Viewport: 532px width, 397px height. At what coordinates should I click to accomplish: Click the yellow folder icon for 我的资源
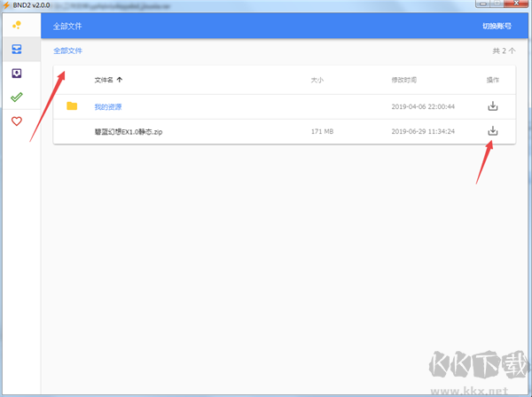pyautogui.click(x=72, y=106)
